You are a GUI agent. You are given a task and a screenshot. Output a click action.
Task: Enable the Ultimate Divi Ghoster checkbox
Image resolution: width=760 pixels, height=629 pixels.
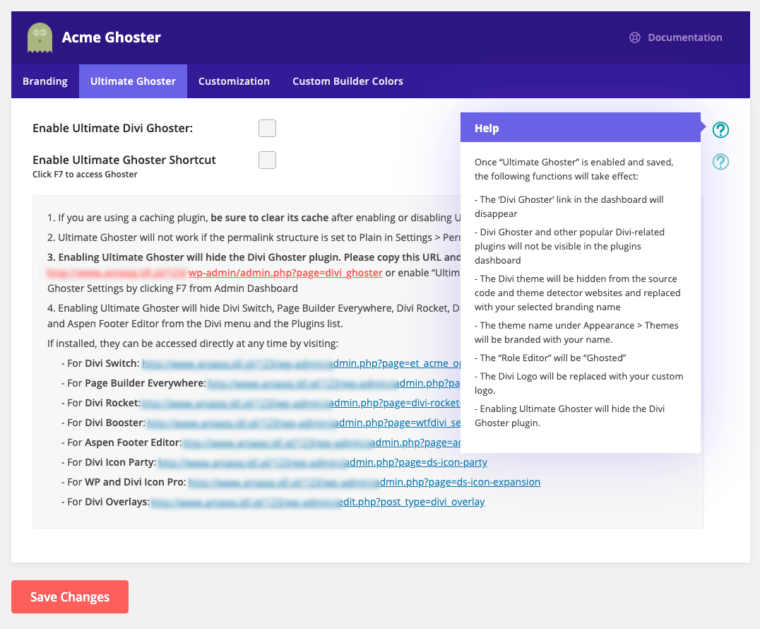click(x=267, y=128)
